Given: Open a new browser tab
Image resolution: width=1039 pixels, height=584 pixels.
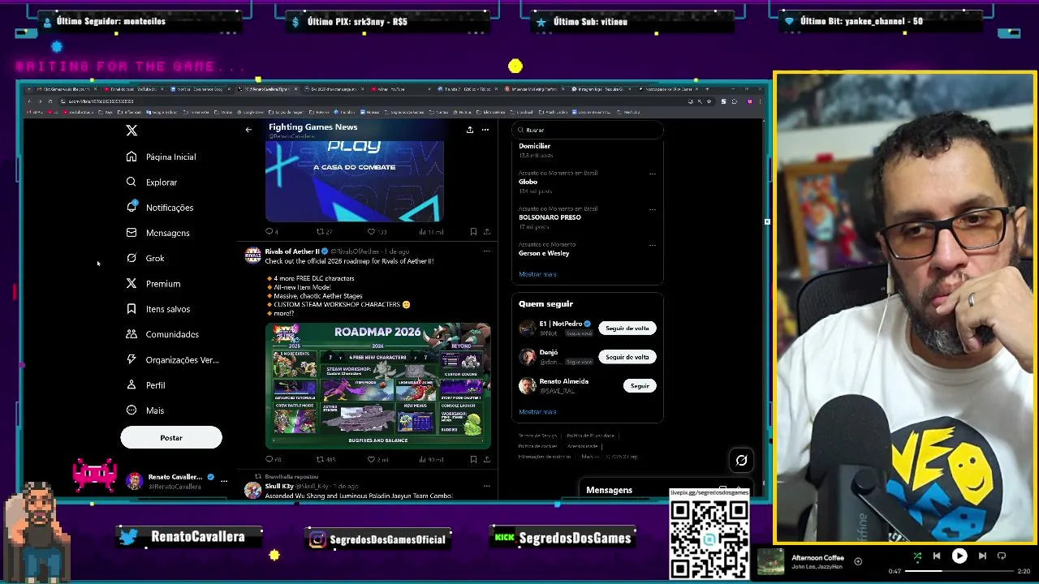Looking at the screenshot, I should pos(707,88).
